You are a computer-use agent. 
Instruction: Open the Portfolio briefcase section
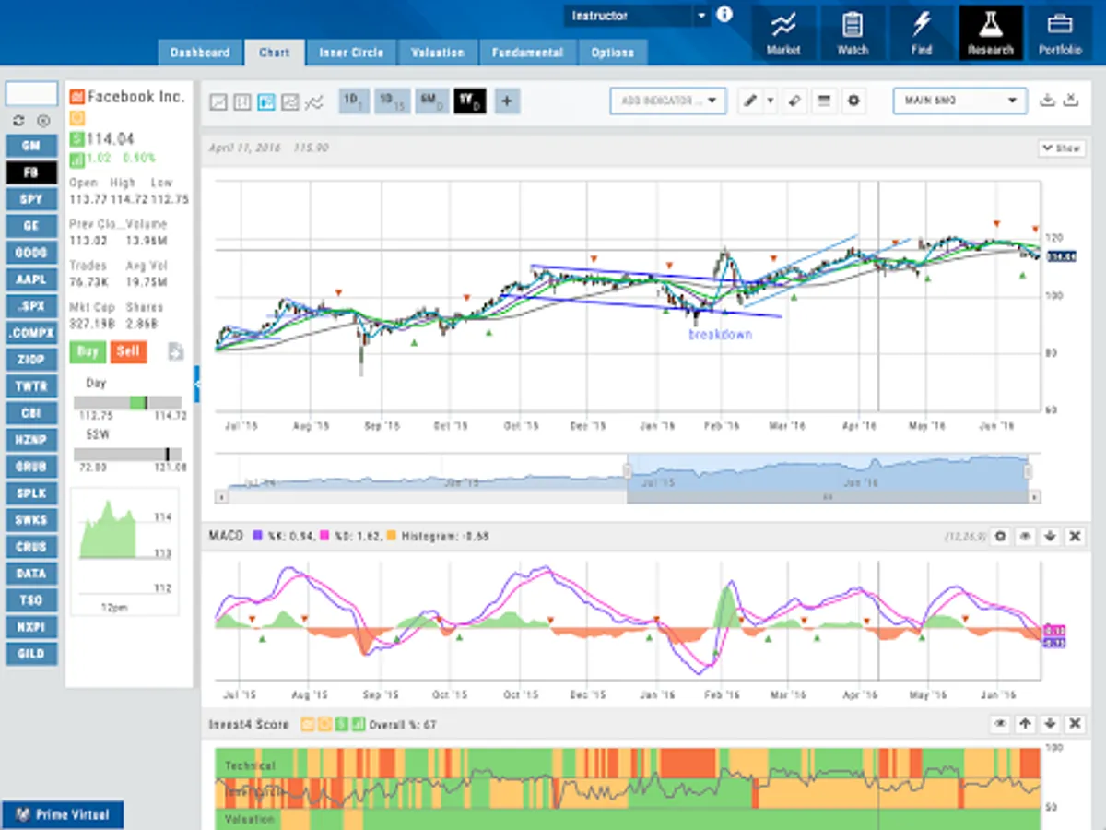[x=1059, y=33]
